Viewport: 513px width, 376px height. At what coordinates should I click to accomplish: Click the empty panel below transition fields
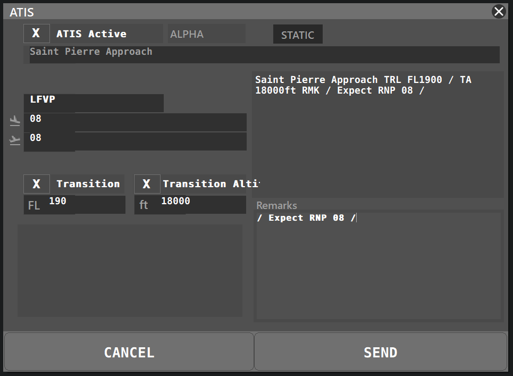coord(130,270)
